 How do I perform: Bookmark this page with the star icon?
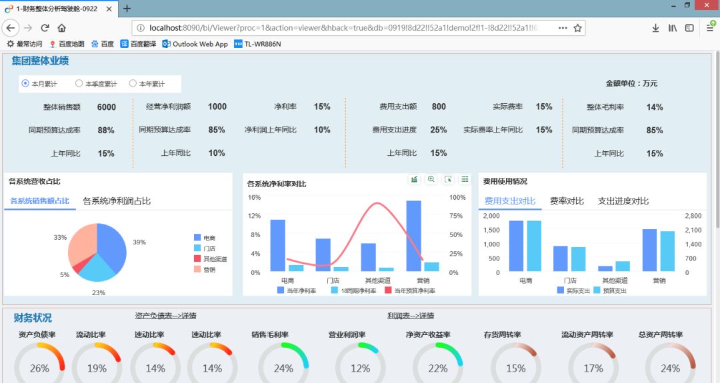coord(577,28)
